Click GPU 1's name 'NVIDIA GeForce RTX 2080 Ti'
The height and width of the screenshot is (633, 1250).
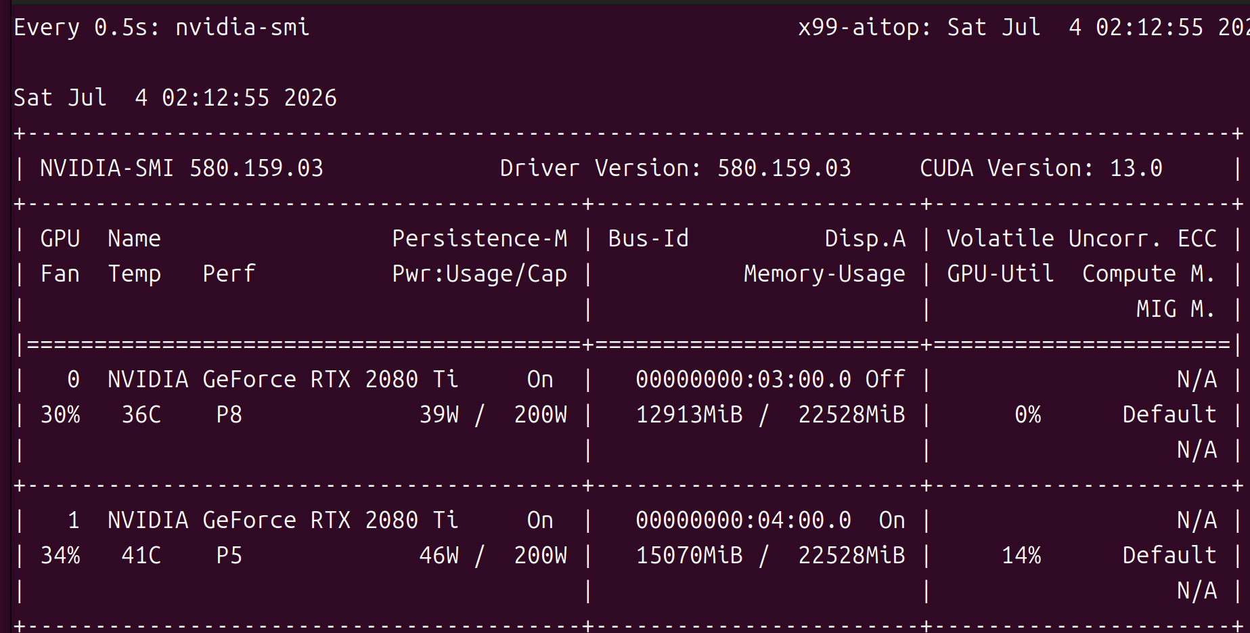click(283, 520)
